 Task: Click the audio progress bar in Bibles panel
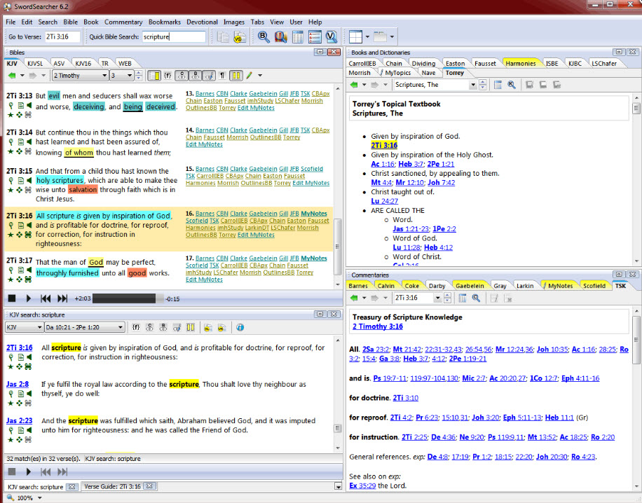coord(128,298)
